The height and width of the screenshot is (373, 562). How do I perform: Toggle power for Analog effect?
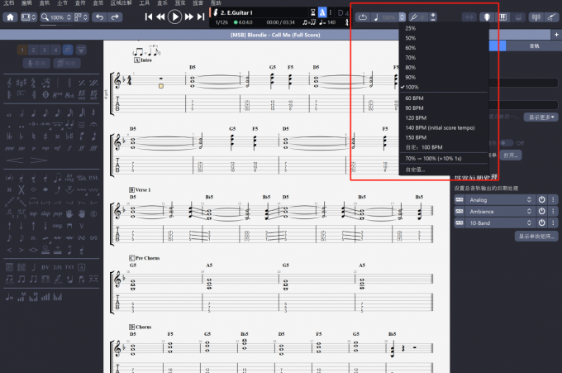(x=542, y=199)
